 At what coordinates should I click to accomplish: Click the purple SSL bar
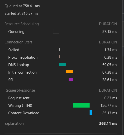point(71,79)
